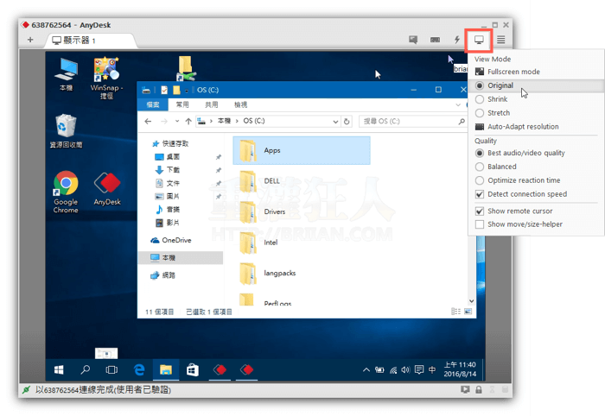This screenshot has height=416, width=605.
Task: Enable Show move/size-helper checkbox
Action: tap(480, 224)
